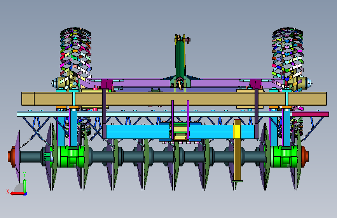Select the right dark purple vertical strap
Image resolution: width=337 pixels, height=218 pixels.
257,114
